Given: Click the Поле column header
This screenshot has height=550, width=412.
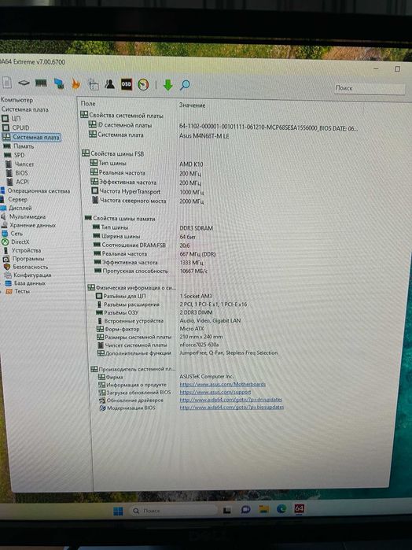Looking at the screenshot, I should [x=88, y=104].
